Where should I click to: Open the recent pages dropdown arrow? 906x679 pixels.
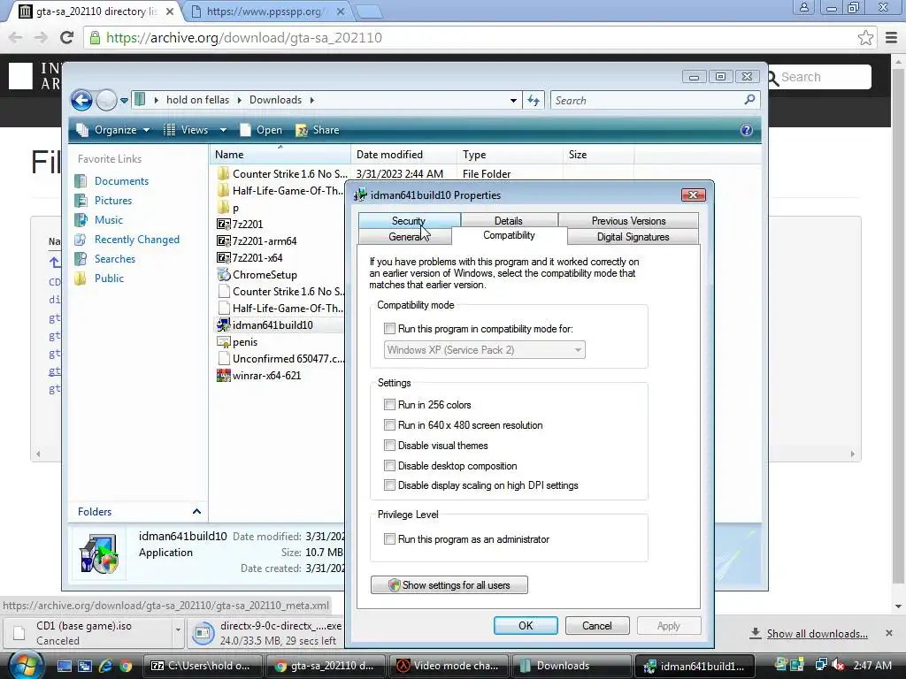pyautogui.click(x=124, y=101)
